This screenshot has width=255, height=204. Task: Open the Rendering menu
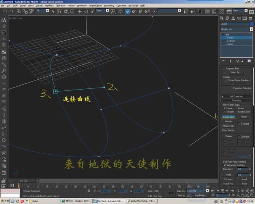(109, 6)
